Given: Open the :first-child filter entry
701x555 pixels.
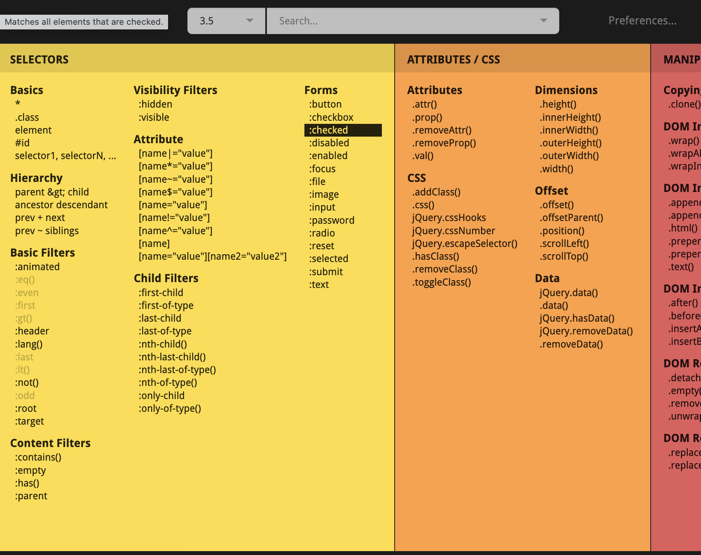Looking at the screenshot, I should 161,293.
